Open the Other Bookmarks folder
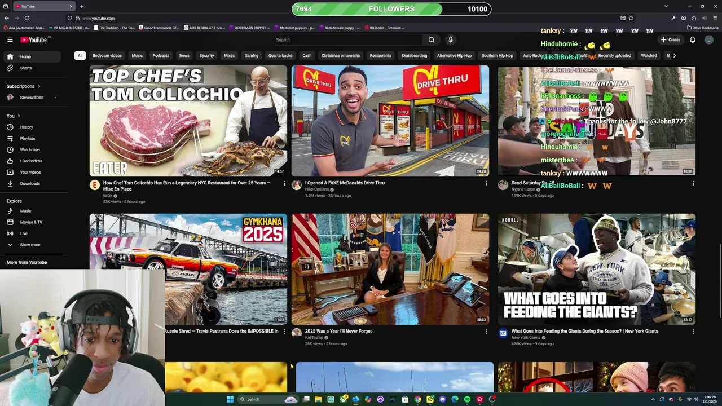722x406 pixels. pyautogui.click(x=702, y=28)
